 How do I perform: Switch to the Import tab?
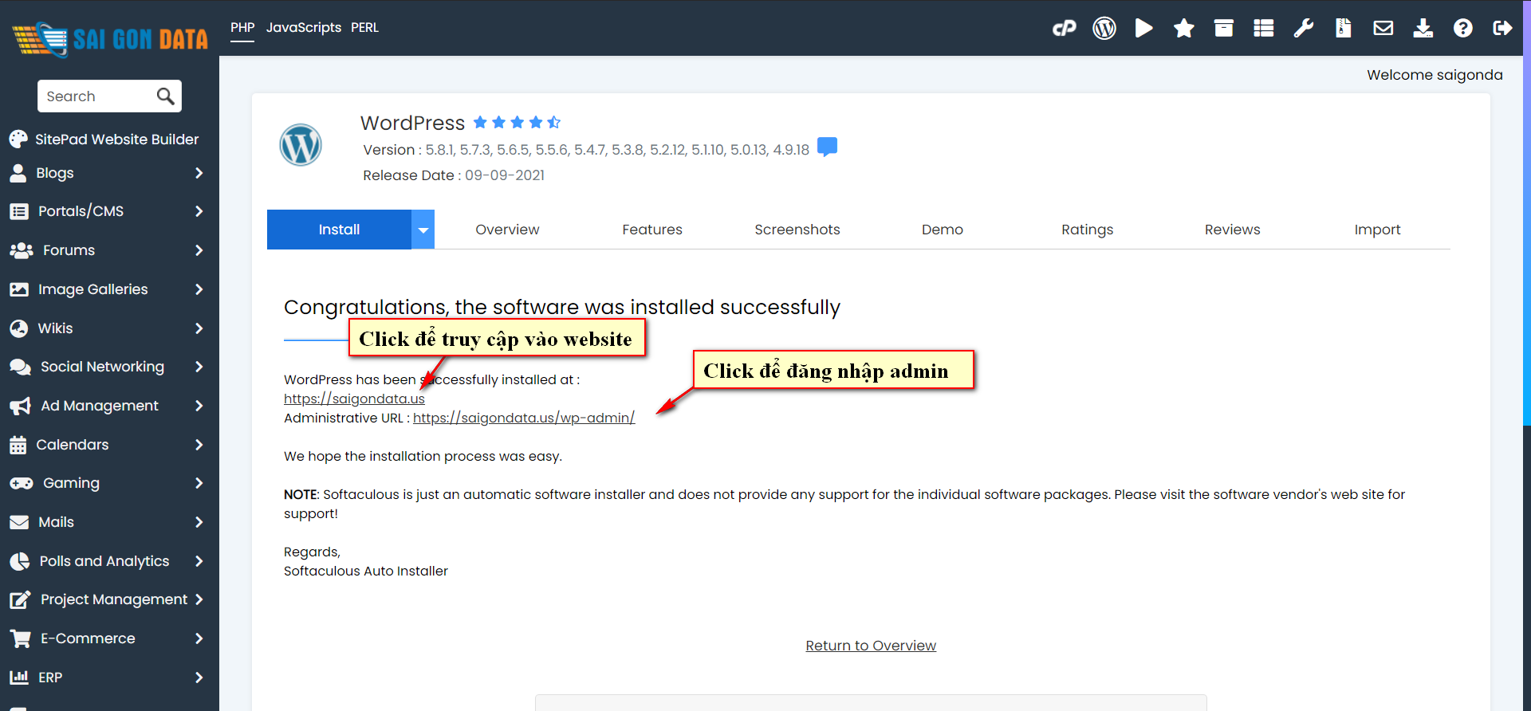pos(1377,230)
